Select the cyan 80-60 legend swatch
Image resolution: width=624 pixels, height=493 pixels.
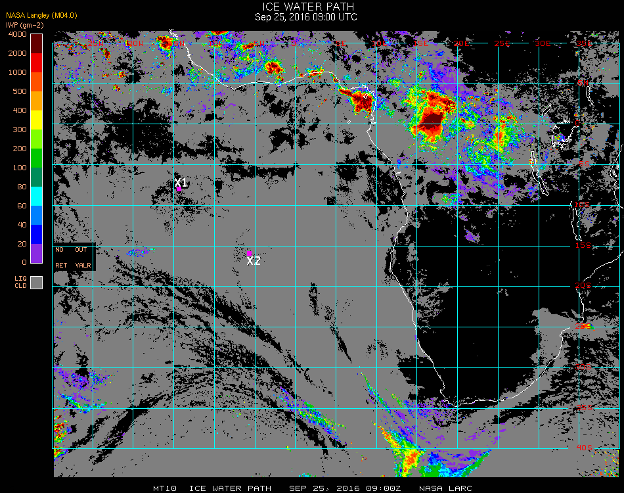coord(37,197)
